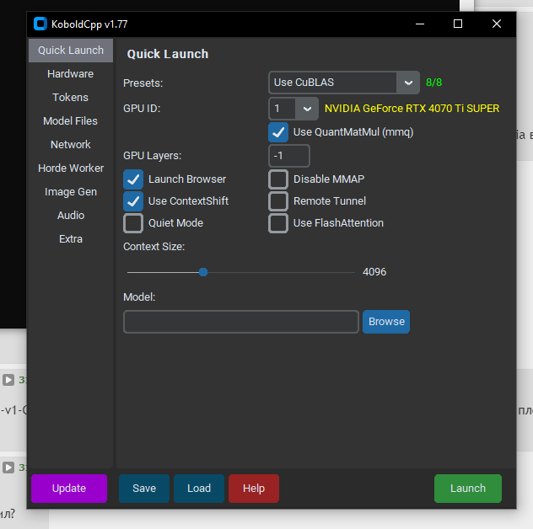This screenshot has height=529, width=533.
Task: Click the Save button
Action: 144,489
